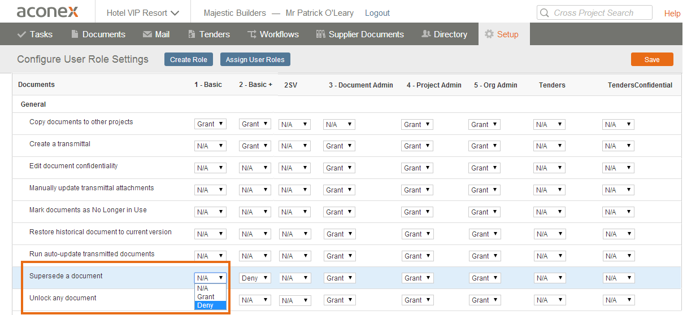
Task: Open Tenders via document icon
Action: click(192, 34)
